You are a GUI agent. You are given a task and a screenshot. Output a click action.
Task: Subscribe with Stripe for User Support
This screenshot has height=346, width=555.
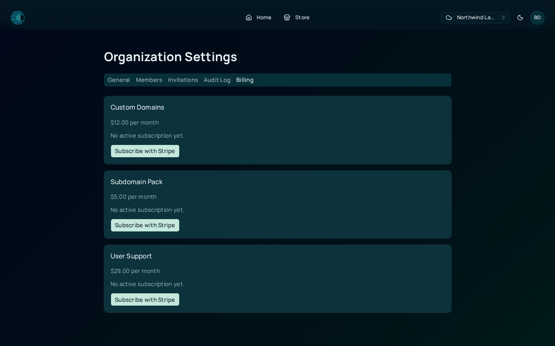coord(145,299)
